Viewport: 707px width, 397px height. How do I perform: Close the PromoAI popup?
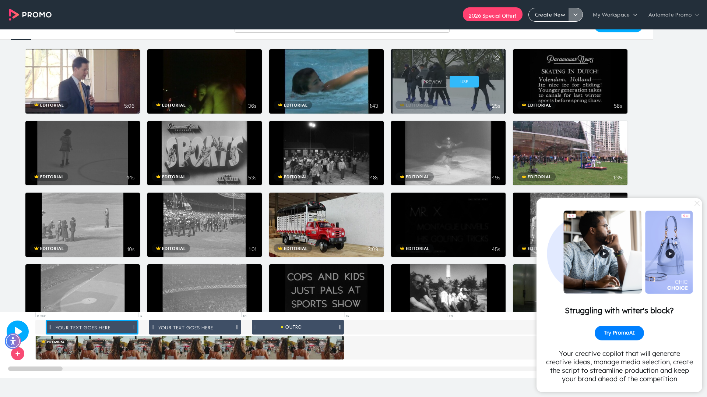click(x=697, y=203)
